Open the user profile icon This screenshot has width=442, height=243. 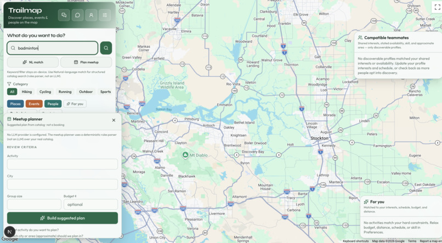click(x=91, y=15)
